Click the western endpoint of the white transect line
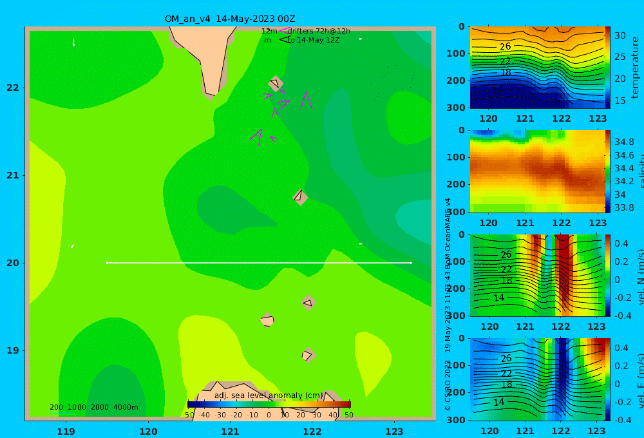 tap(107, 263)
